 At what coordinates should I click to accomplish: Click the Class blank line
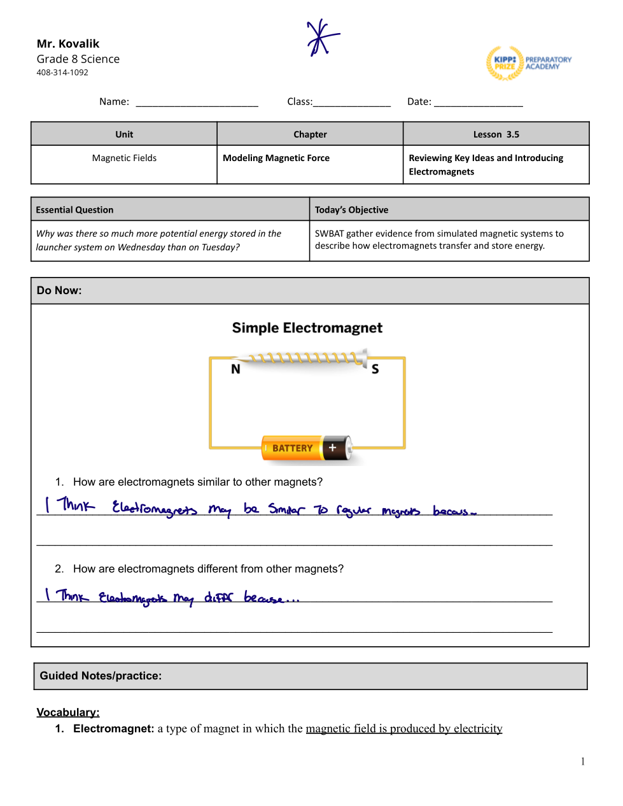coord(351,102)
